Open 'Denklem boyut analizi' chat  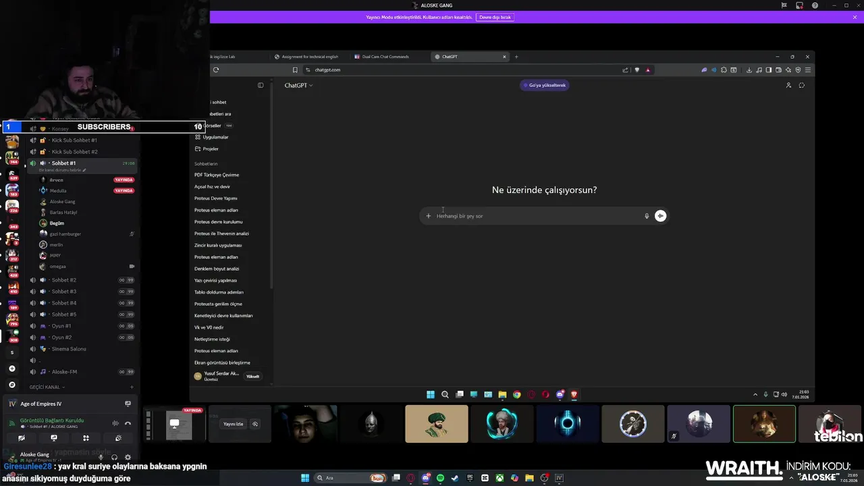tap(217, 269)
